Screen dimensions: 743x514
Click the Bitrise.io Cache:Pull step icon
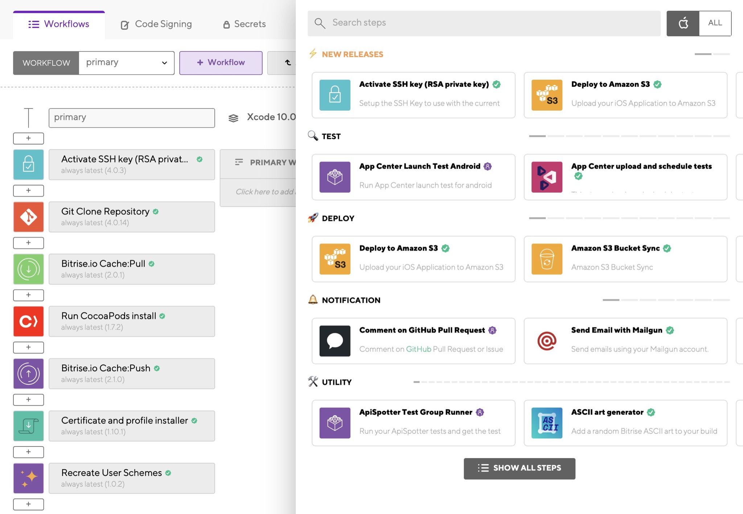click(x=28, y=269)
